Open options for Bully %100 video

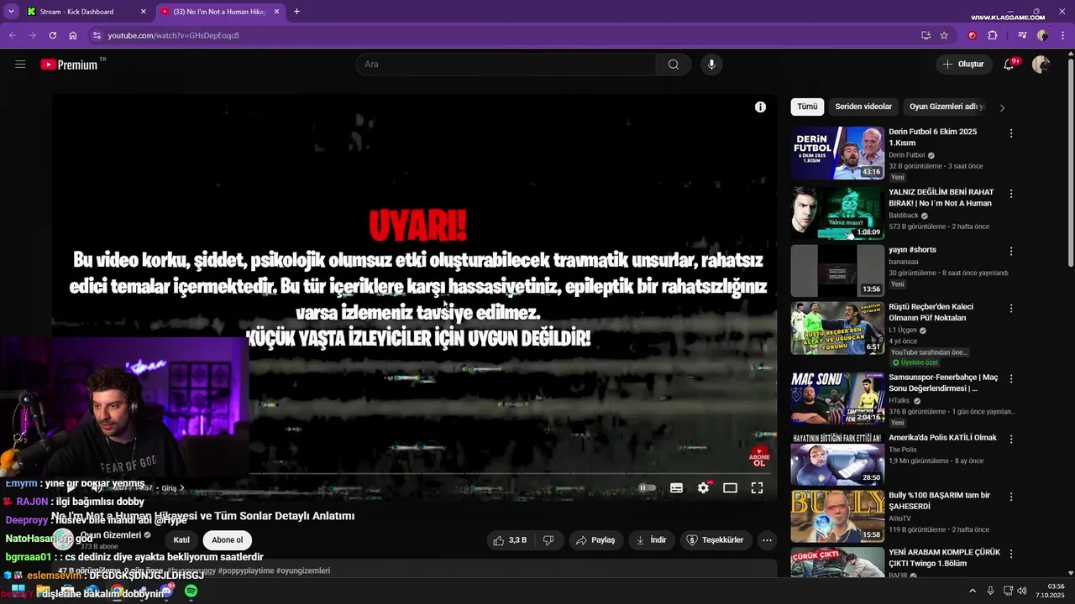1011,496
